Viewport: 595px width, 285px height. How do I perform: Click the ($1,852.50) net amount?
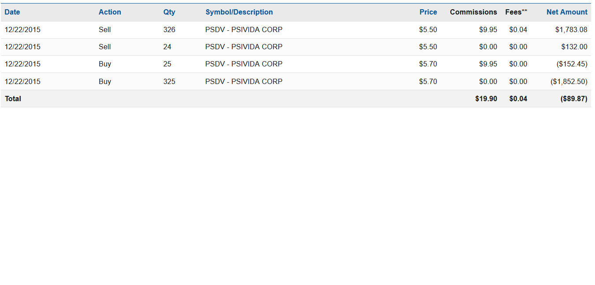point(569,82)
